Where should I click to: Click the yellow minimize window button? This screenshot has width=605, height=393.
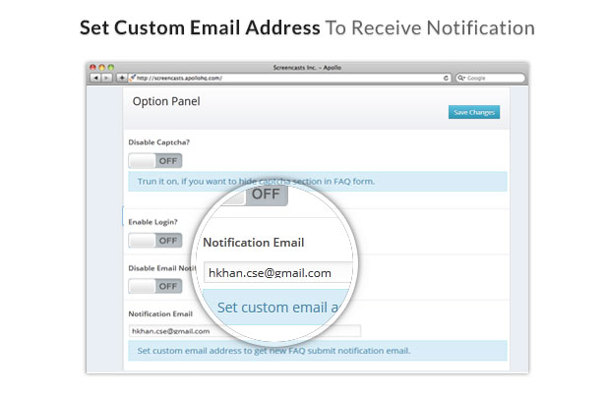pos(102,68)
